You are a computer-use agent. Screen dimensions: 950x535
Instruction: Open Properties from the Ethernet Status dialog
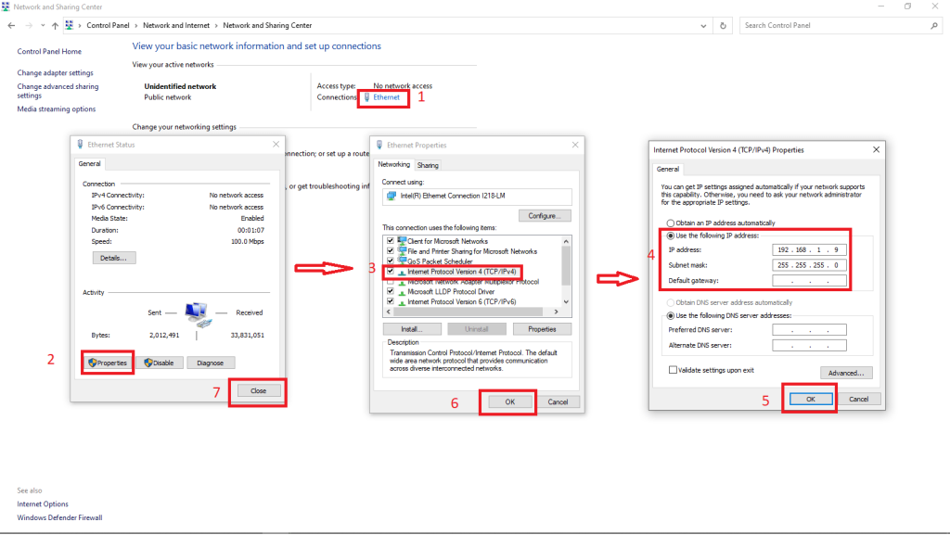click(x=108, y=363)
